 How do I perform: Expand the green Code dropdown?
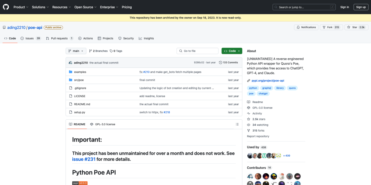(x=232, y=51)
